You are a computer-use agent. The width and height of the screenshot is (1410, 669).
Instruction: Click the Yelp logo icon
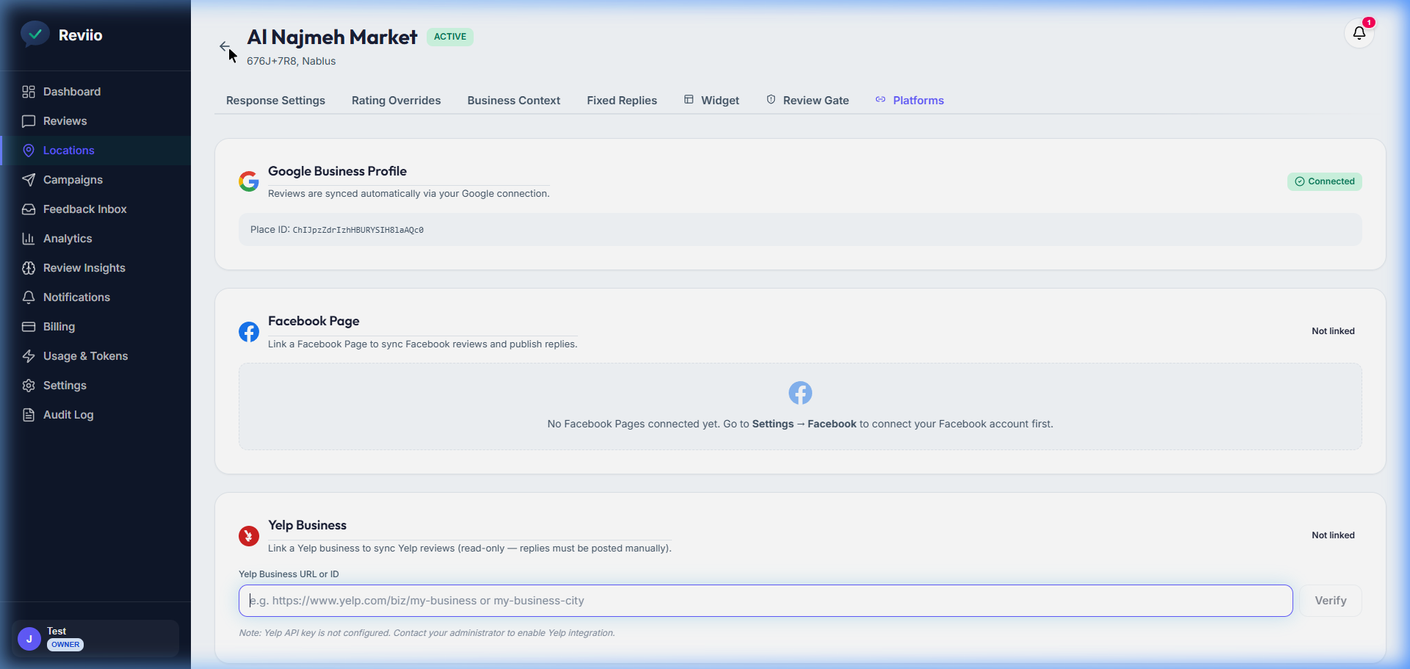pyautogui.click(x=249, y=536)
